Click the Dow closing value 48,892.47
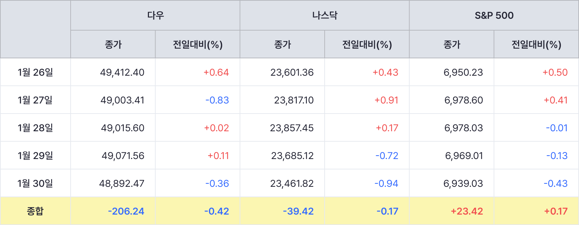 point(122,183)
